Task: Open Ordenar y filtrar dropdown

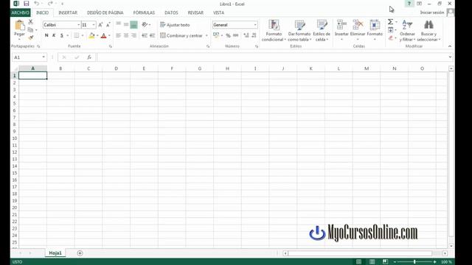Action: coord(407,31)
